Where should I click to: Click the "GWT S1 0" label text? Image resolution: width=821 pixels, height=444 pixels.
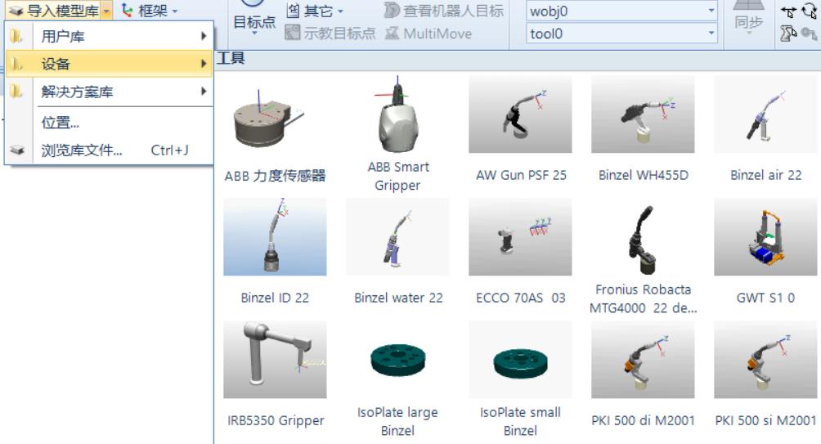pyautogui.click(x=765, y=298)
